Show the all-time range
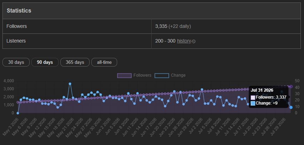 point(104,62)
